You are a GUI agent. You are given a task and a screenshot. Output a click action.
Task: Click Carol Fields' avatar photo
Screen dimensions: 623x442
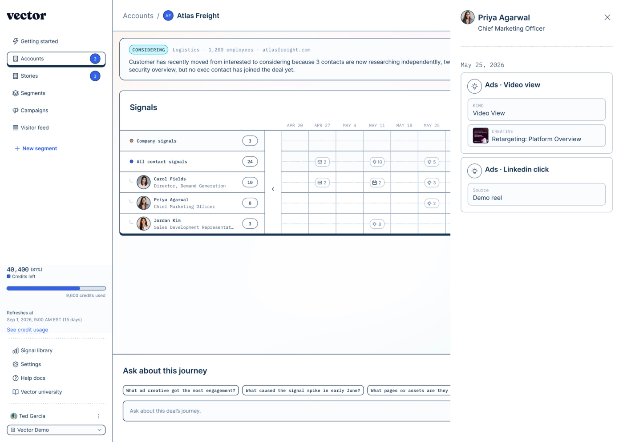tap(143, 182)
